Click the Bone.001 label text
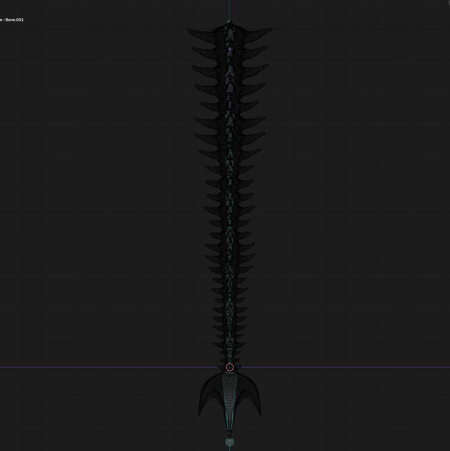450x451 pixels. (15, 20)
